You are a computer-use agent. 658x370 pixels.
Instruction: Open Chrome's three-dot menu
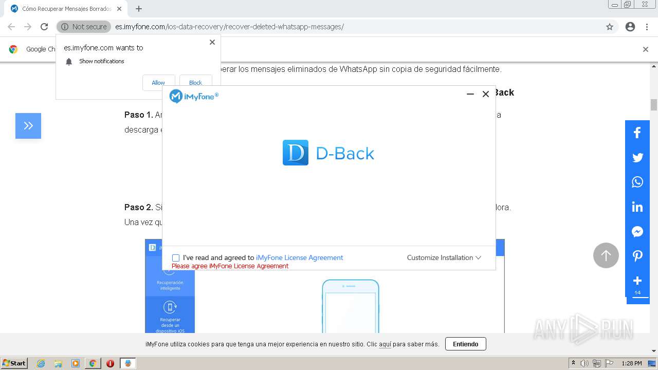tap(647, 27)
